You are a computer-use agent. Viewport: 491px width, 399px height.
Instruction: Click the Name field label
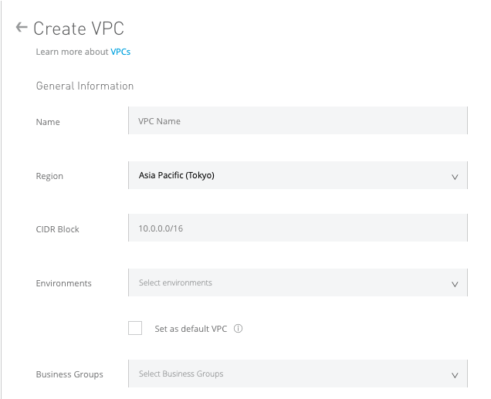tap(48, 122)
